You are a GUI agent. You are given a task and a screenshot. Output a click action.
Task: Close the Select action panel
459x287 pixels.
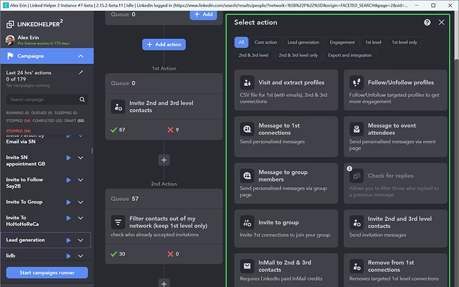pyautogui.click(x=441, y=22)
